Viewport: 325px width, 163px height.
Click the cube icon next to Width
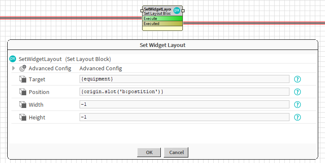(x=23, y=105)
